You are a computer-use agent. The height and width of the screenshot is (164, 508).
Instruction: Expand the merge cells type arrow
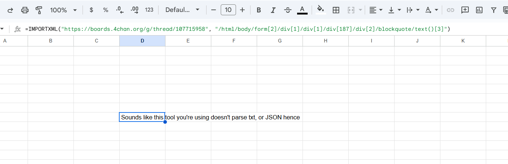click(x=361, y=10)
